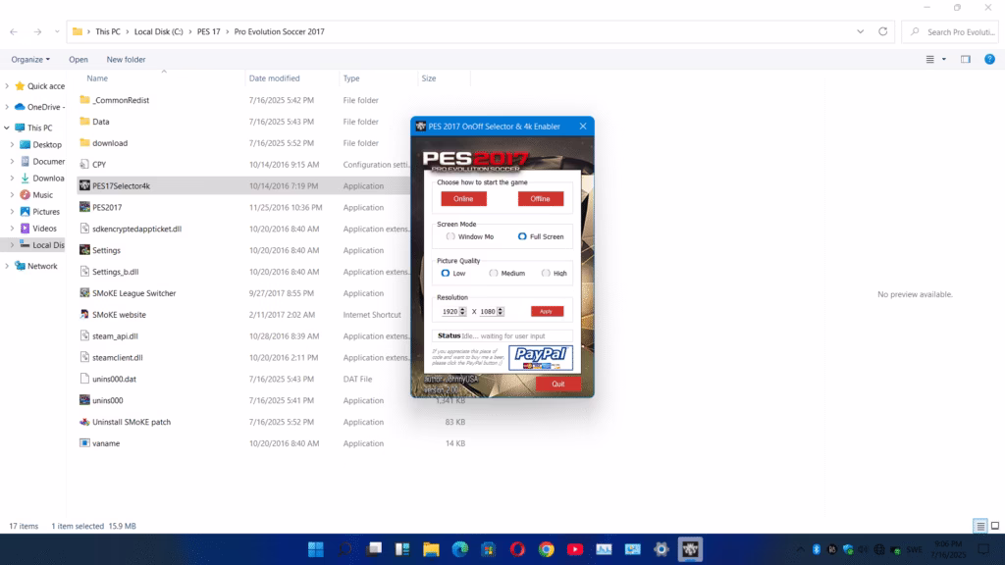This screenshot has height=565, width=1005.
Task: Open the view options dropdown arrow
Action: click(x=943, y=59)
